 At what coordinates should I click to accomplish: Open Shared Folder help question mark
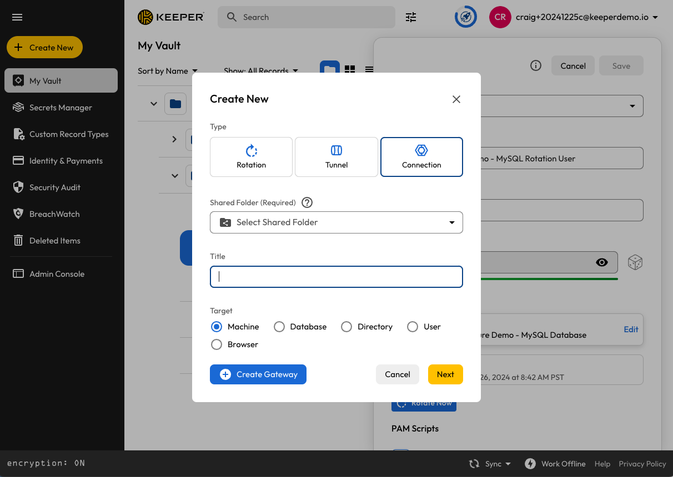(x=307, y=202)
